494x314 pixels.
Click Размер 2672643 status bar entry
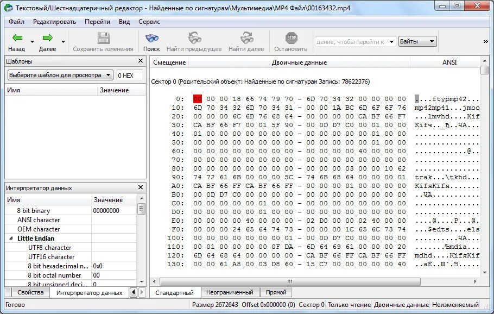click(215, 305)
